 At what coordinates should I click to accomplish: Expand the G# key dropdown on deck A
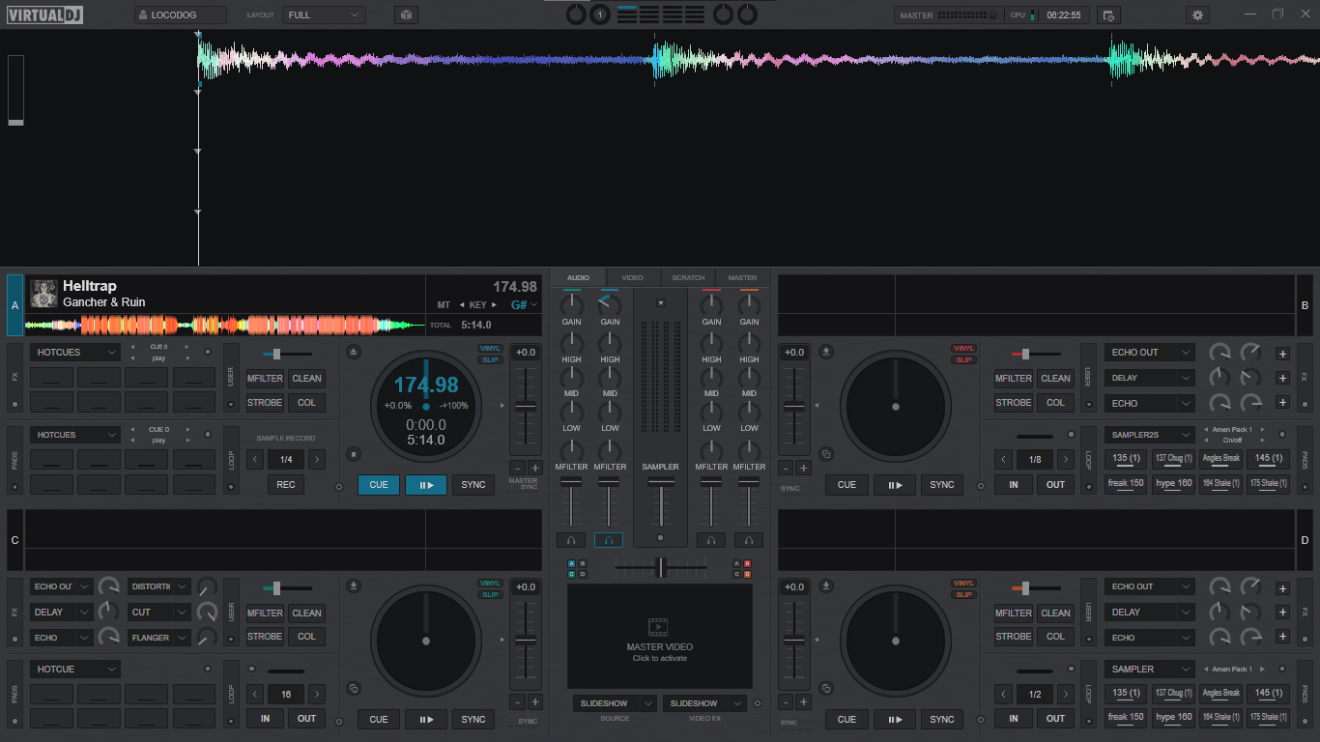[525, 305]
